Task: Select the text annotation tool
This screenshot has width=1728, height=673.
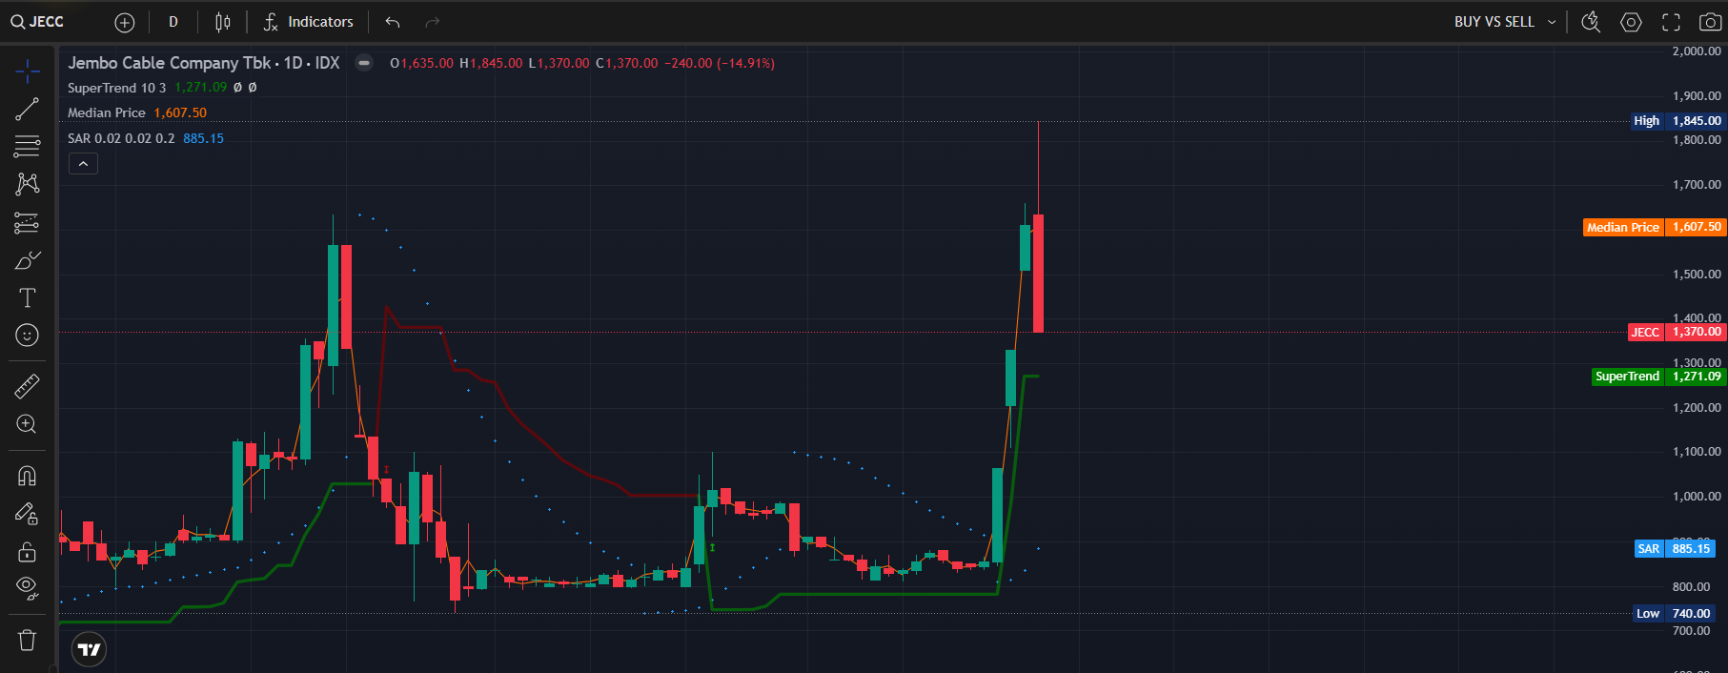Action: pyautogui.click(x=27, y=297)
